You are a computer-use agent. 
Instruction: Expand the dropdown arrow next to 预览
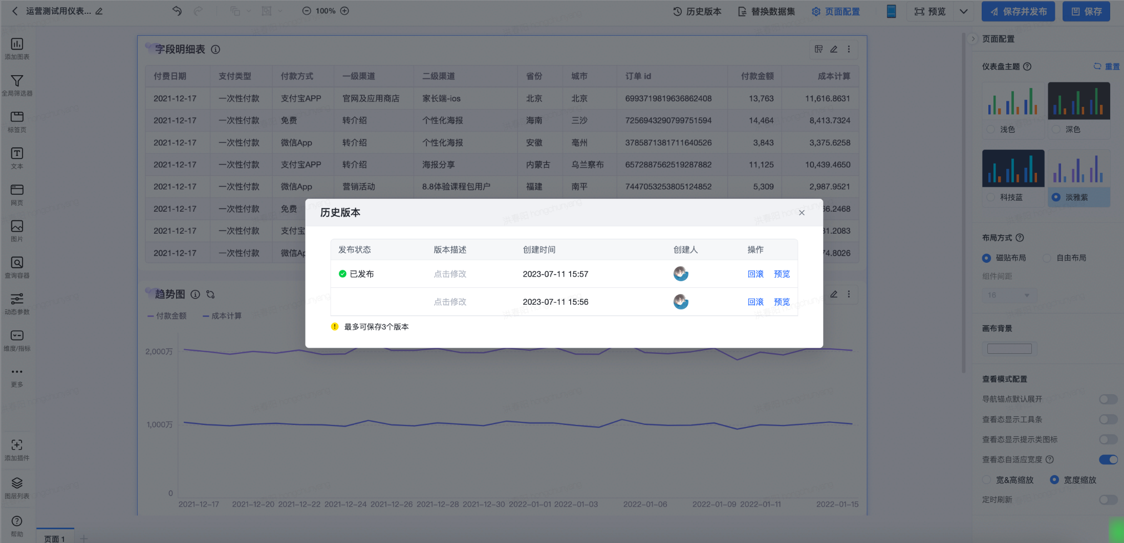[x=963, y=11]
